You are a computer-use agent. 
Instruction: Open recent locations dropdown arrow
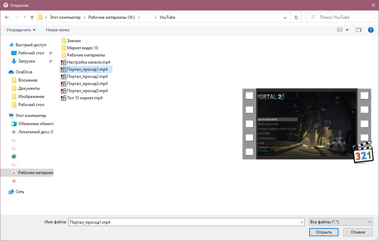(x=25, y=17)
